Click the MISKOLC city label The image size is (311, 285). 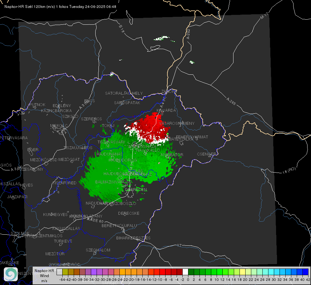[59, 126]
